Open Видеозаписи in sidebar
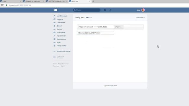 (x=61, y=39)
